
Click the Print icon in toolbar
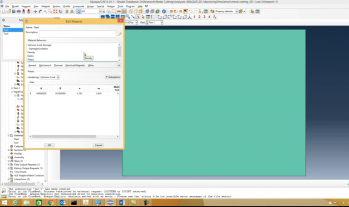tap(19, 11)
